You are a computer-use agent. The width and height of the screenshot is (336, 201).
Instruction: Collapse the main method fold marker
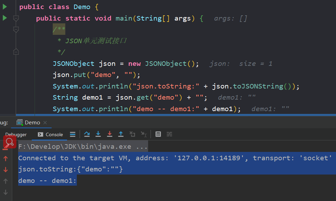(16, 18)
